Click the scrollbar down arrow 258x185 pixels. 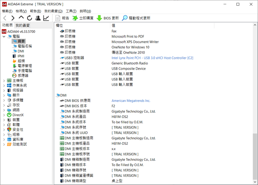[255, 182]
